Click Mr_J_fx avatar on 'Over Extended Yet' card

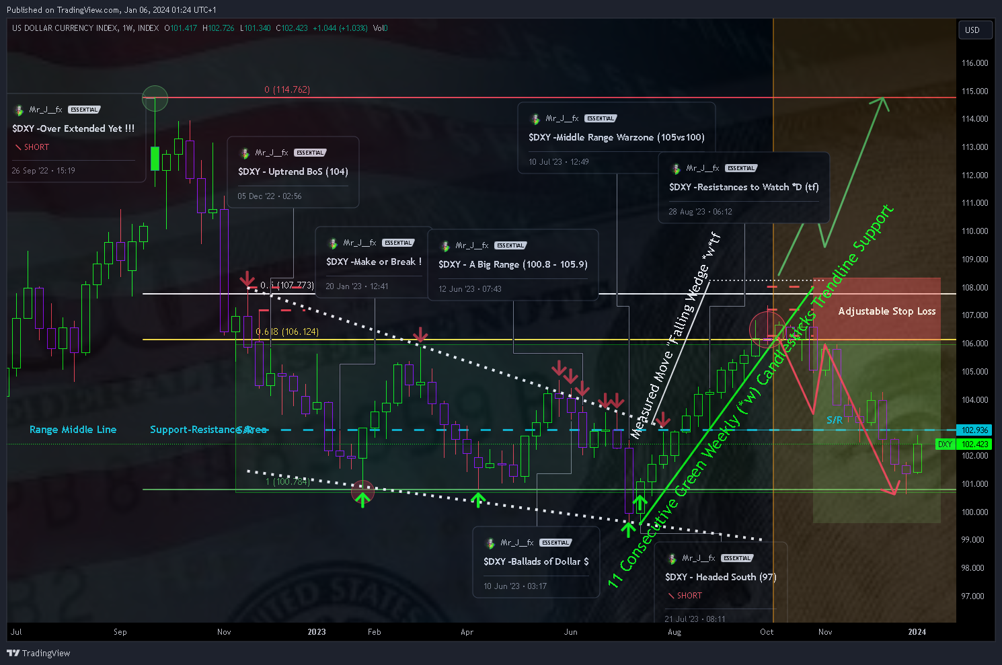point(18,110)
